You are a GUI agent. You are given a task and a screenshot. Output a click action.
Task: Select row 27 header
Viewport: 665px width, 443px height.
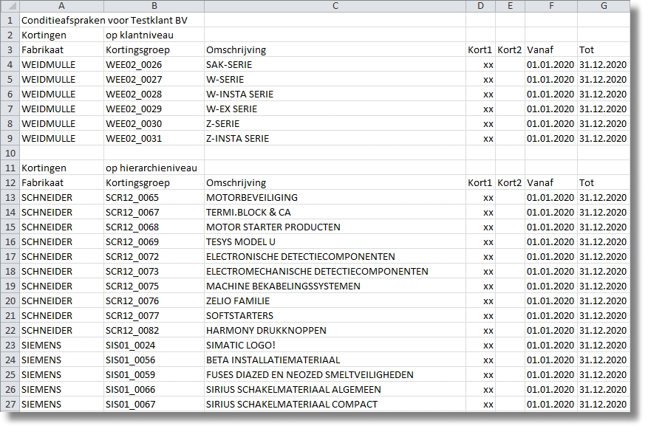coord(10,404)
